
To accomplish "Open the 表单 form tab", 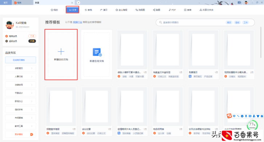I will tap(188, 10).
